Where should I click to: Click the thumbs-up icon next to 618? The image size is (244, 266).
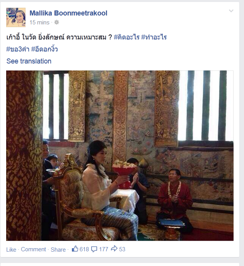75,249
